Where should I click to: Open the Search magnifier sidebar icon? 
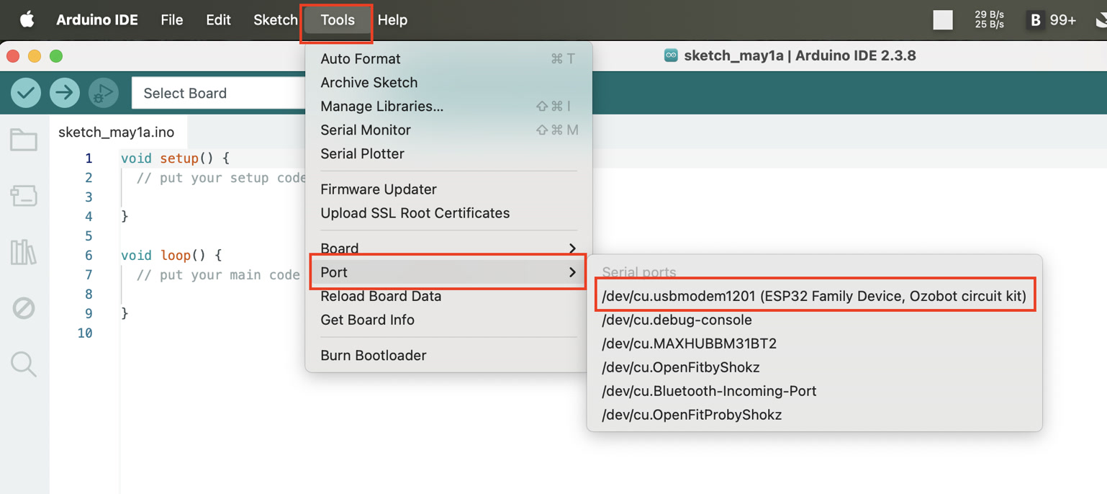point(24,364)
